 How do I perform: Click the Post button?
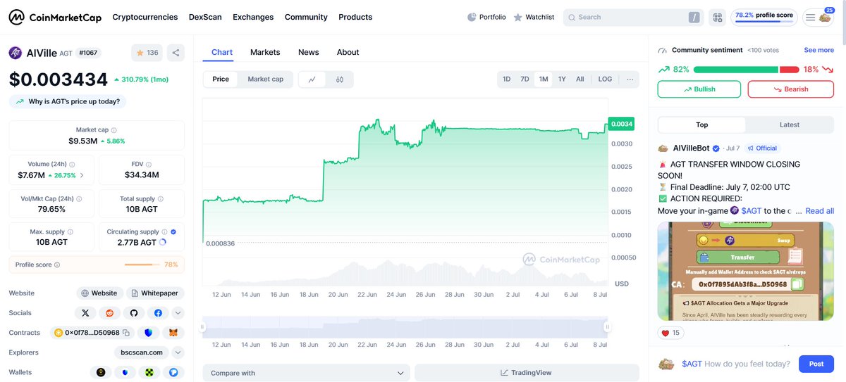[x=816, y=364]
